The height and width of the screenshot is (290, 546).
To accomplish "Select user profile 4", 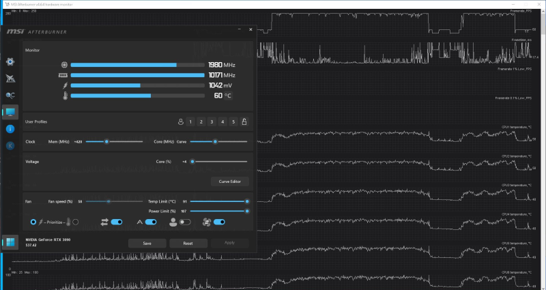I will click(x=222, y=122).
